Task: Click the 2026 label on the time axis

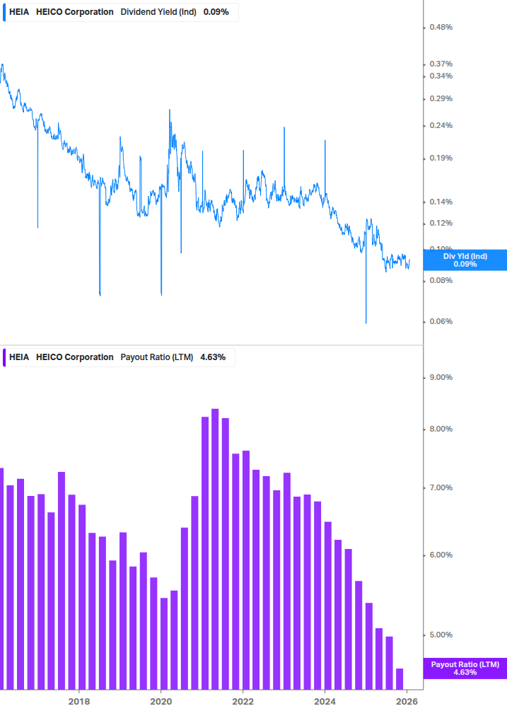Action: [406, 701]
